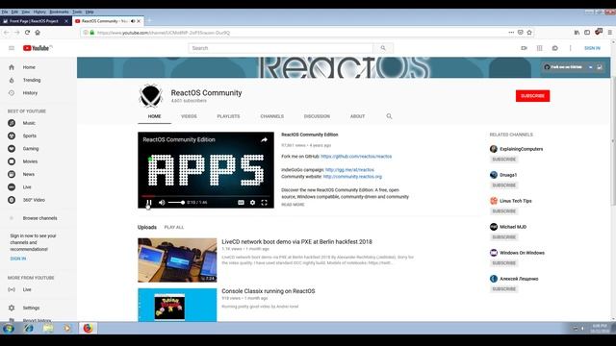The width and height of the screenshot is (616, 346).
Task: Subscribe to ExplainingComputers channel
Action: click(504, 160)
